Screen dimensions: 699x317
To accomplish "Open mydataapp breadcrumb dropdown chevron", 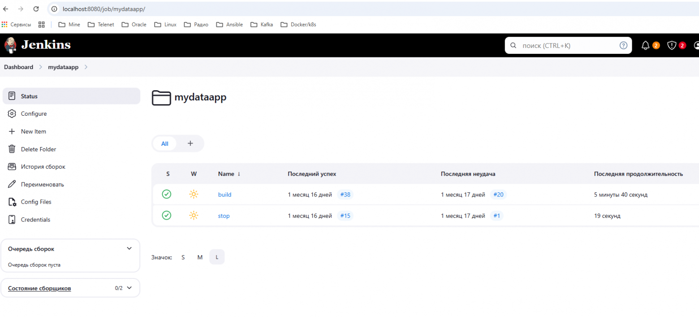I will (x=86, y=67).
